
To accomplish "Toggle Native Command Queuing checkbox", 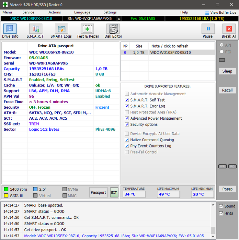I will click(127, 140).
